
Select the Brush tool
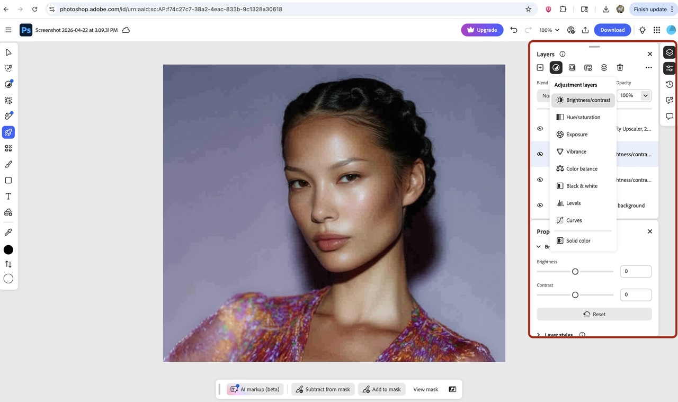click(x=8, y=164)
